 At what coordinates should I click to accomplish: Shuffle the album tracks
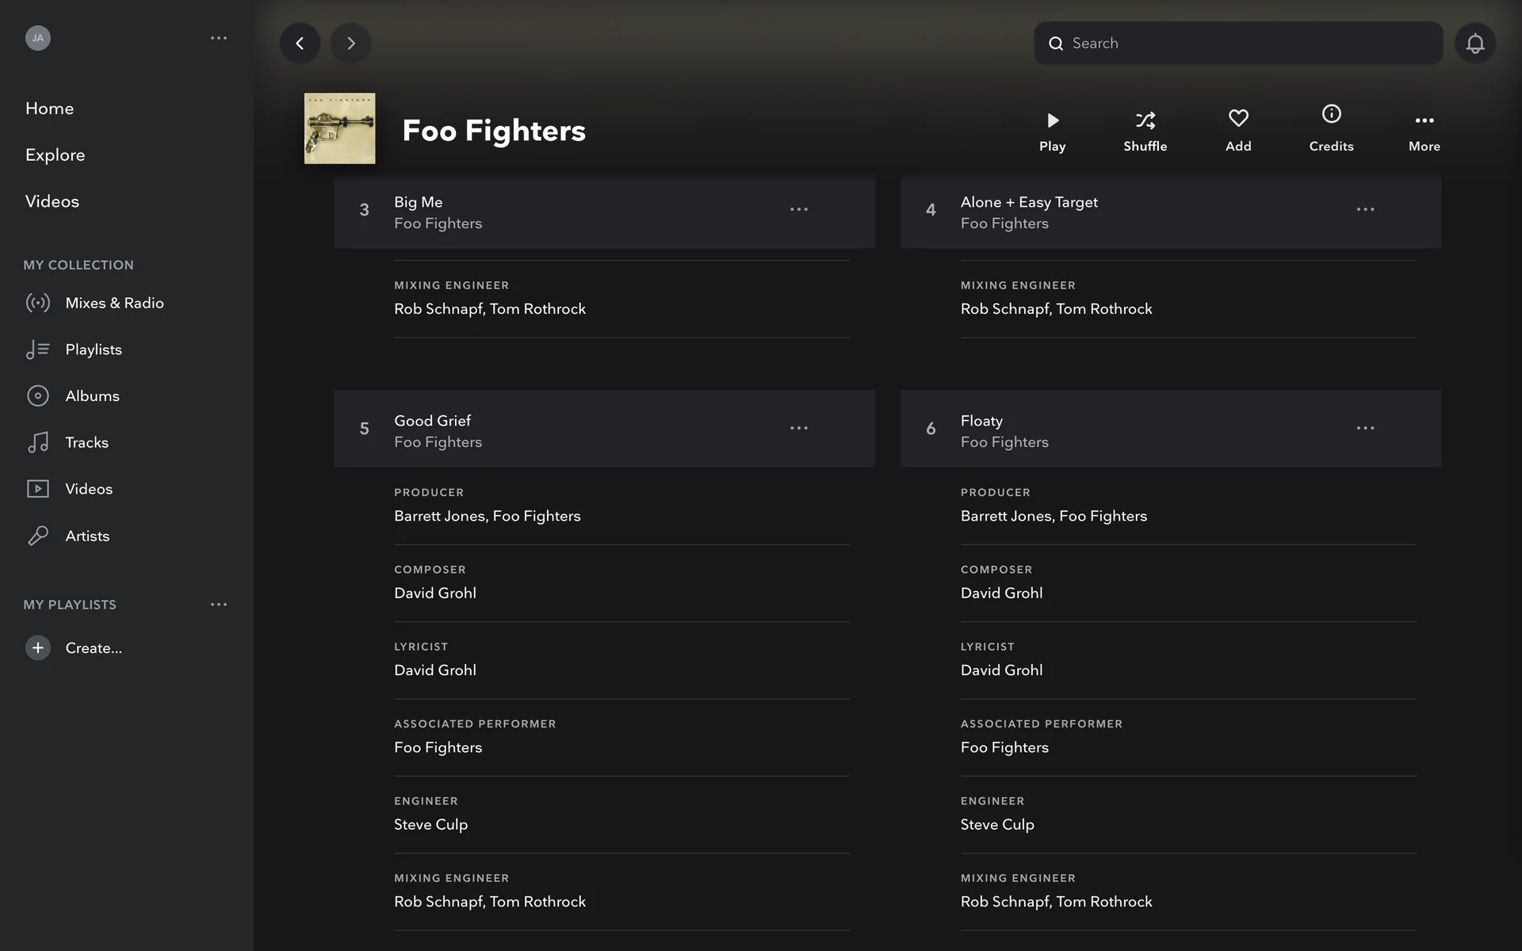click(x=1145, y=130)
